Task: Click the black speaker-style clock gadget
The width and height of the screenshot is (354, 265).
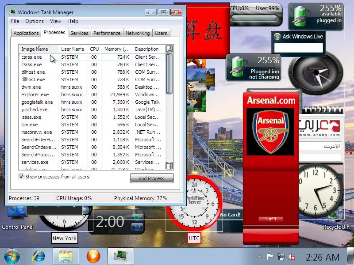Action: 316,73
